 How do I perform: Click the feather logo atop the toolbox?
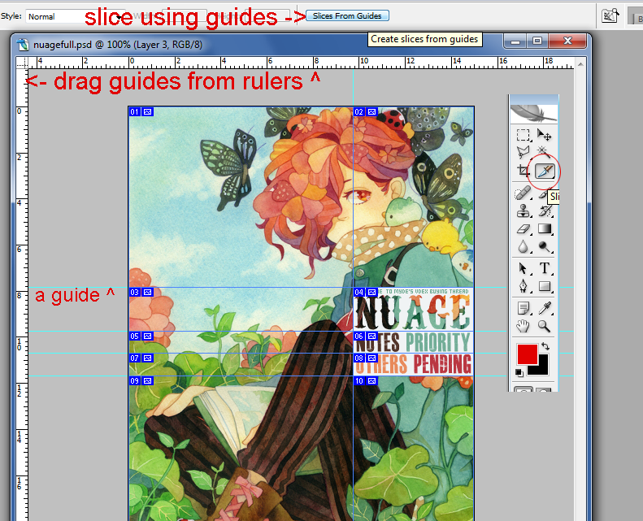point(533,113)
